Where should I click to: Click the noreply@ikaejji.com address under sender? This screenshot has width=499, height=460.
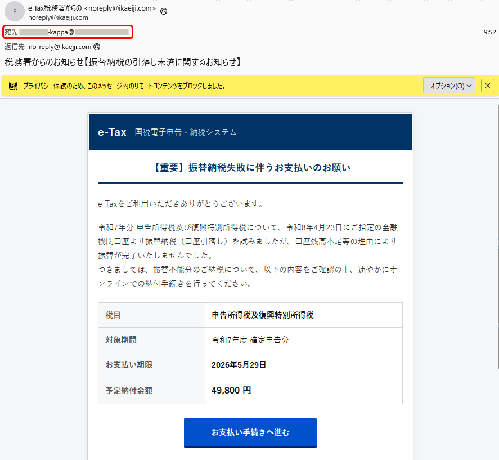(x=59, y=17)
